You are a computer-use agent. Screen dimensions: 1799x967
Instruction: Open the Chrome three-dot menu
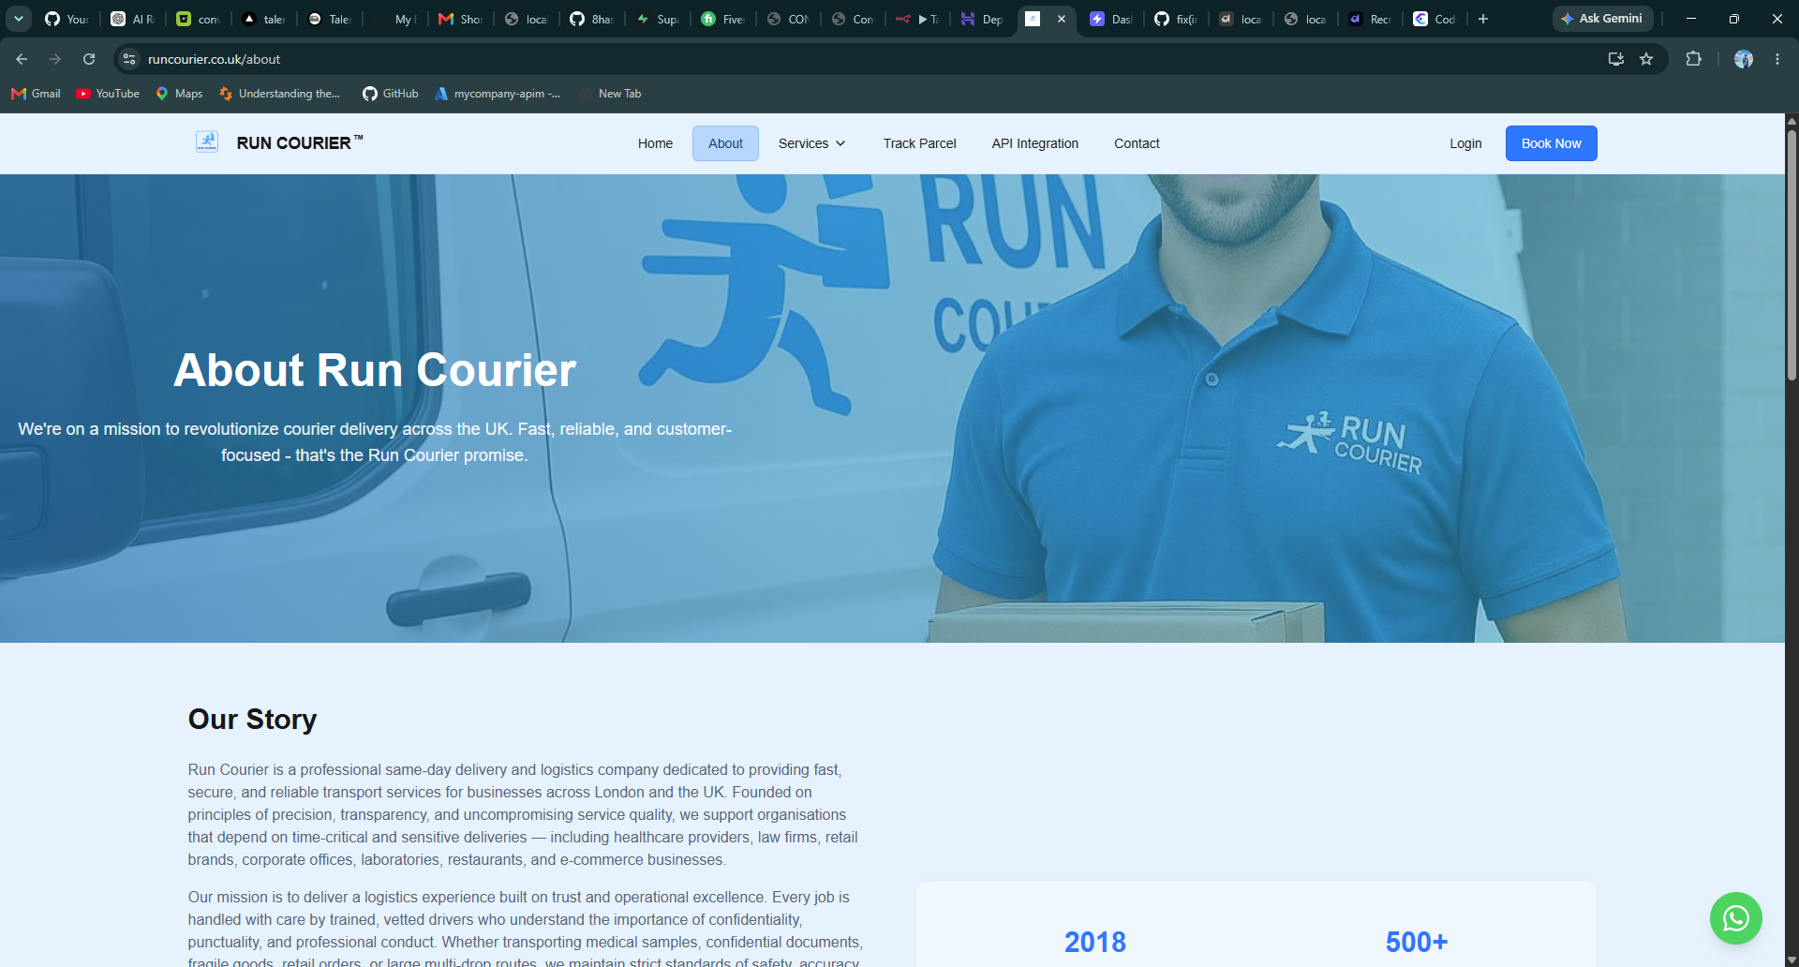tap(1777, 59)
